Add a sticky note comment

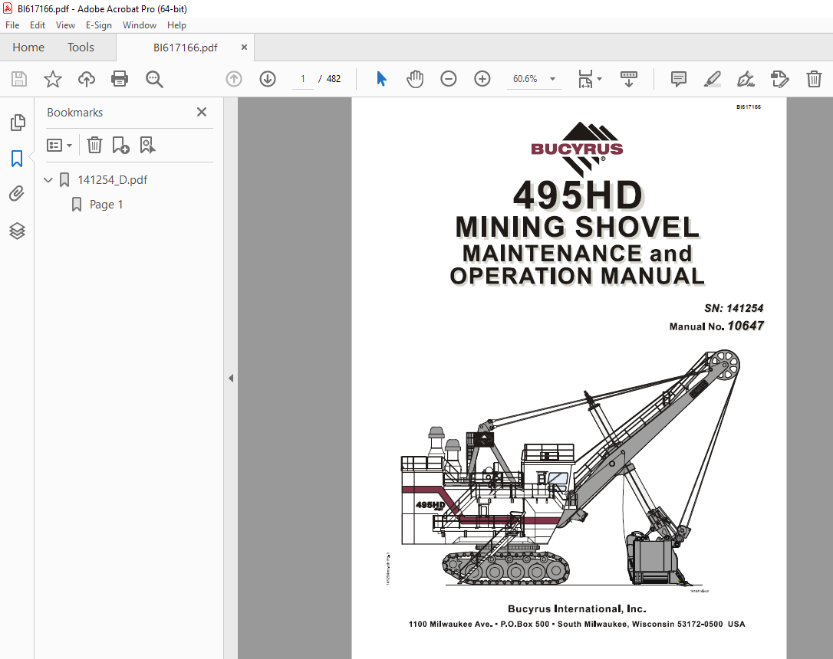(678, 79)
